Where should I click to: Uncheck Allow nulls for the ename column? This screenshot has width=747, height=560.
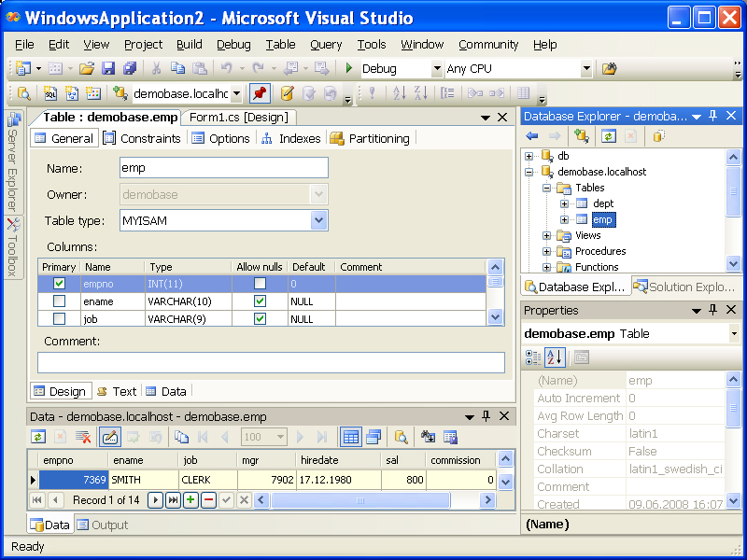(260, 301)
